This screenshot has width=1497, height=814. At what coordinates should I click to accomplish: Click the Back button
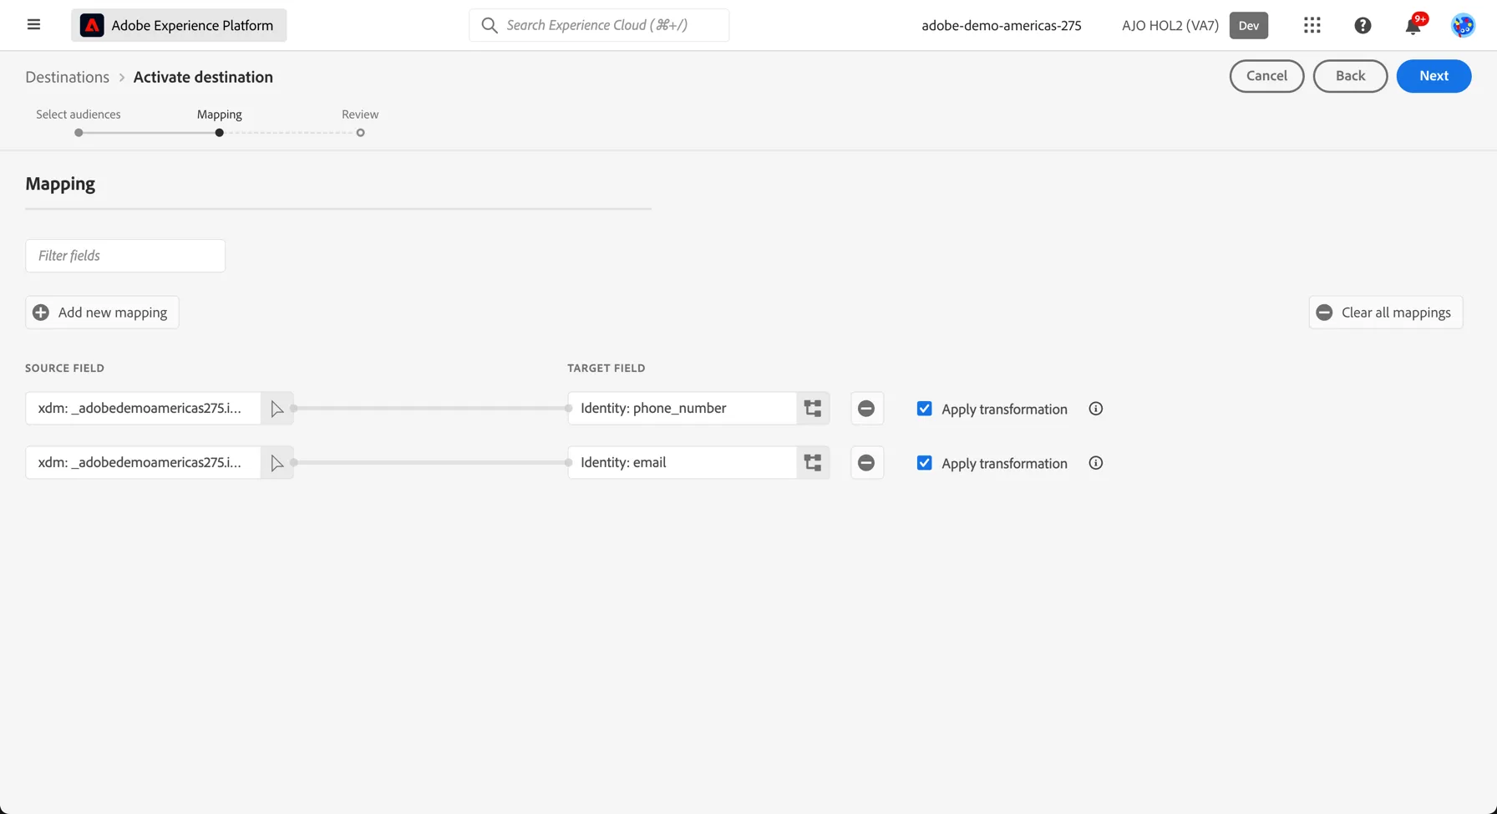point(1350,76)
